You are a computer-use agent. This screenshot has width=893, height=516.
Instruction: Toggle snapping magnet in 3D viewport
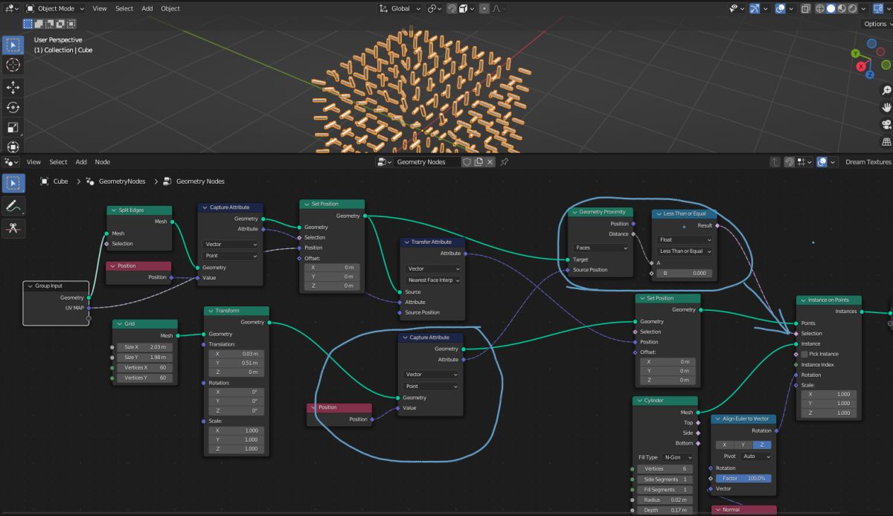[x=452, y=8]
